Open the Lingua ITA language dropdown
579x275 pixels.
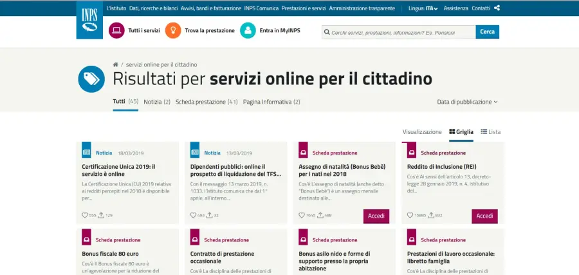[x=423, y=8]
